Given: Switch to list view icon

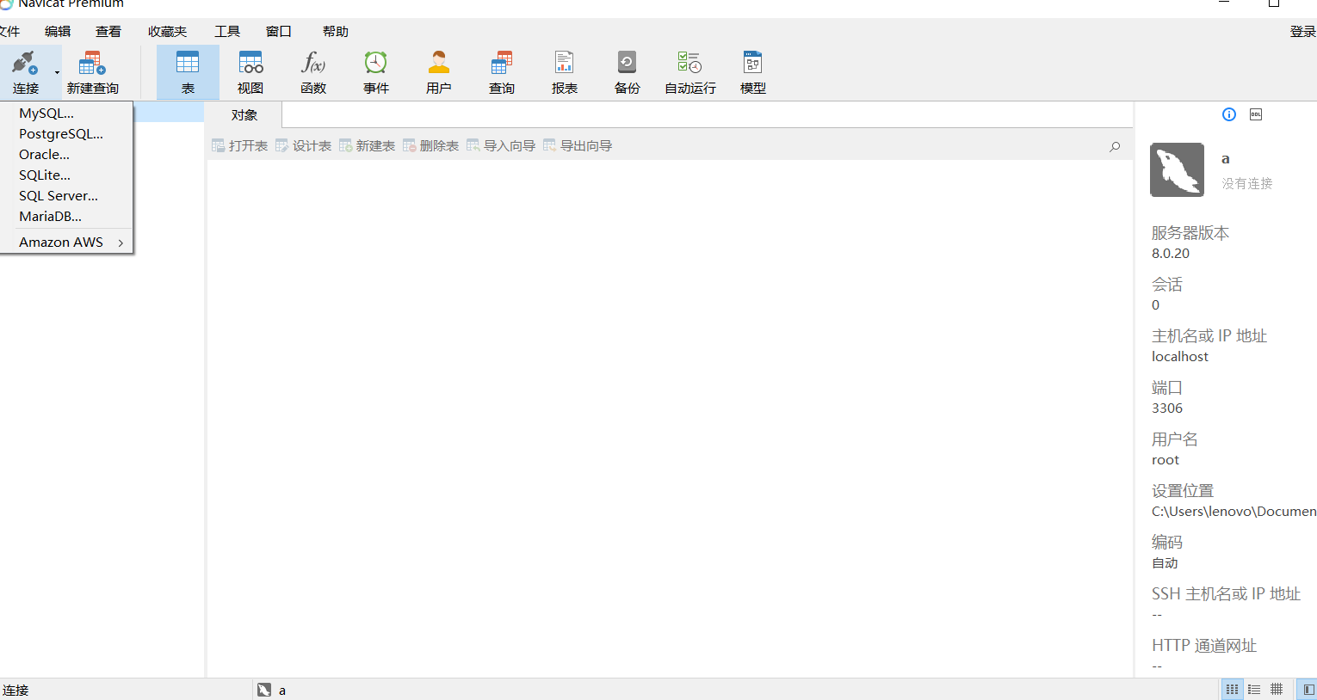Looking at the screenshot, I should click(x=1232, y=689).
